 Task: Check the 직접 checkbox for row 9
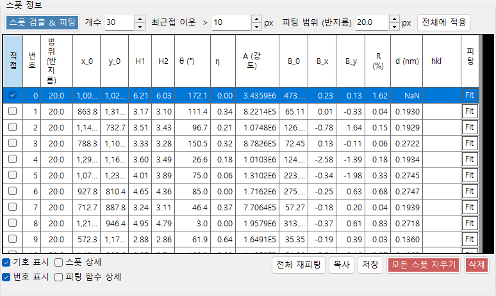(12, 239)
